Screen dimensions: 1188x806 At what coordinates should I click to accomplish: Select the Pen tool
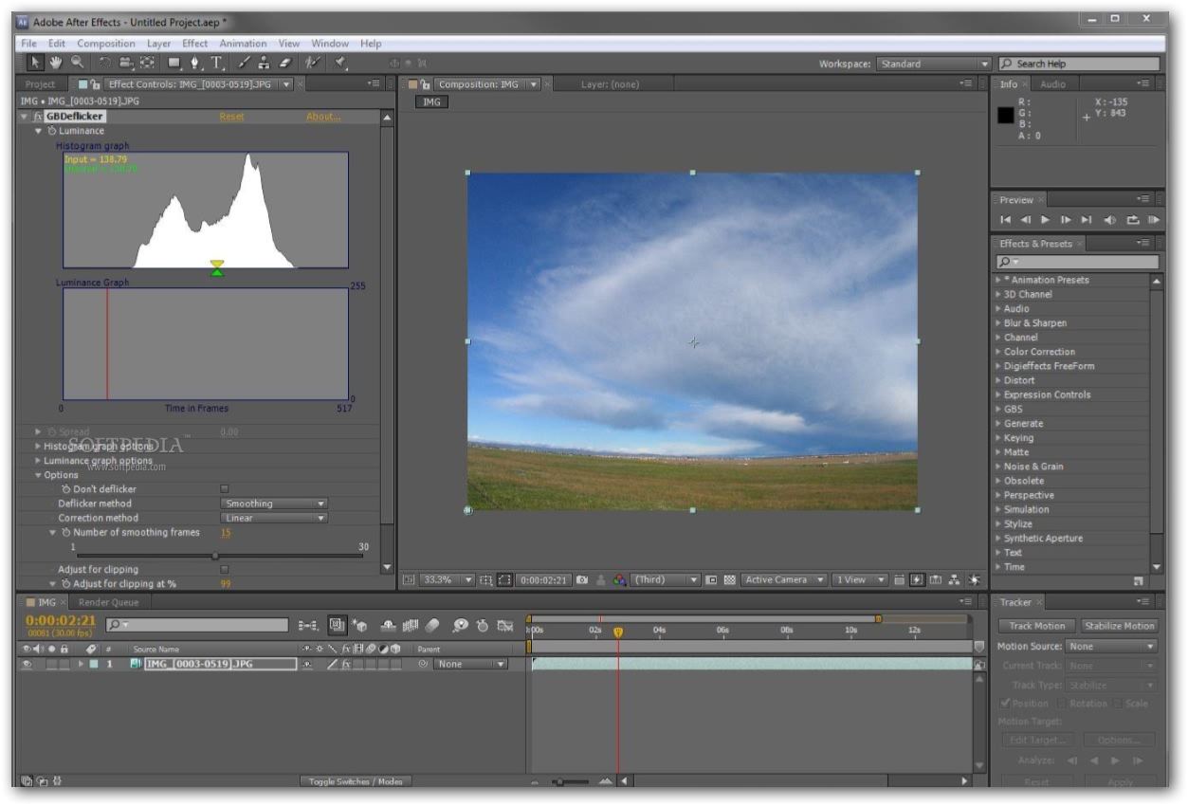coord(195,64)
